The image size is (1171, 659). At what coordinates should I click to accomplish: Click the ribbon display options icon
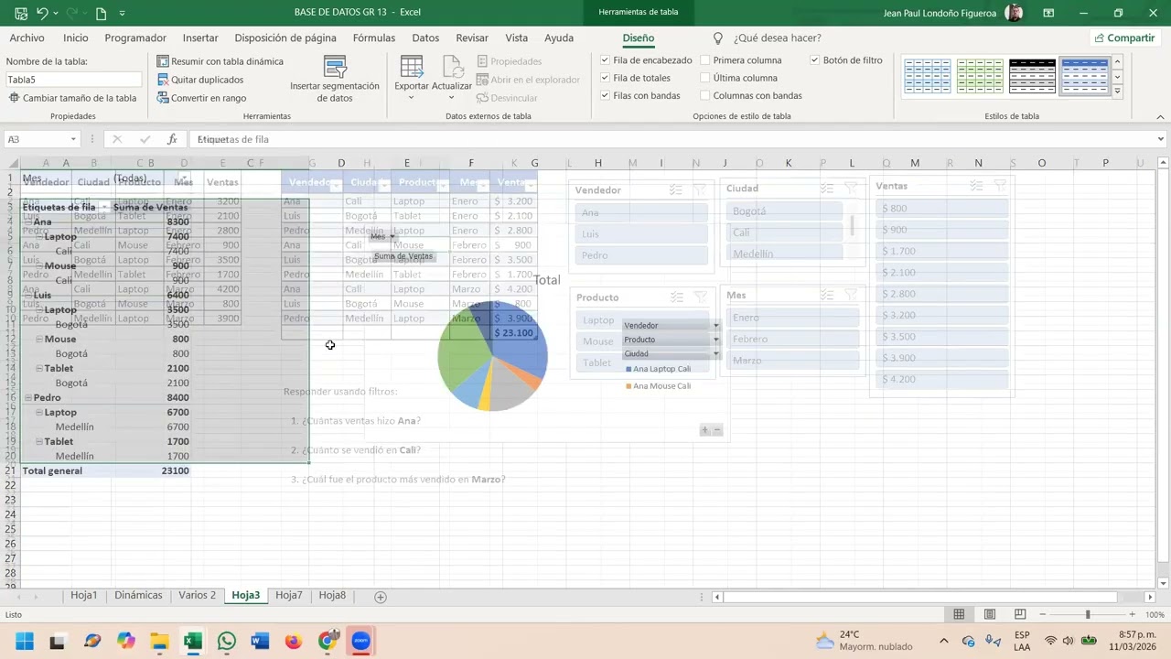pyautogui.click(x=1048, y=14)
